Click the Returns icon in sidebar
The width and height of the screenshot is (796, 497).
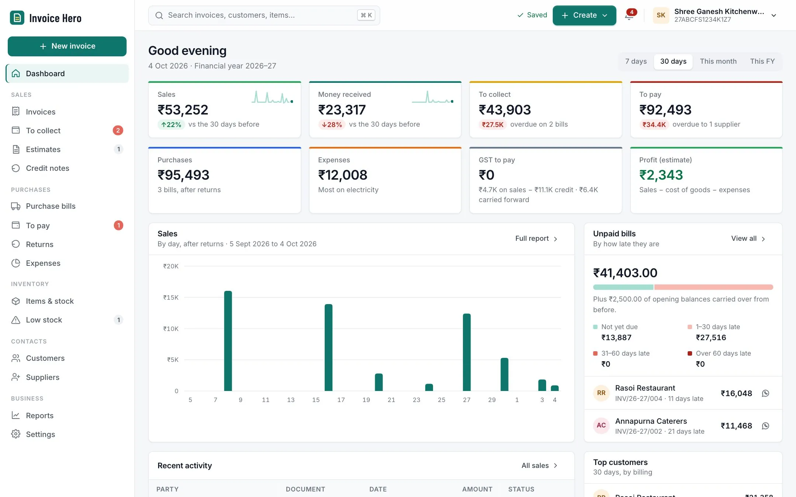[15, 244]
